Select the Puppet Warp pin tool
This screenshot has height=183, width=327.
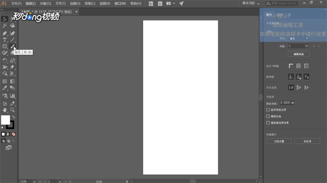click(13, 67)
